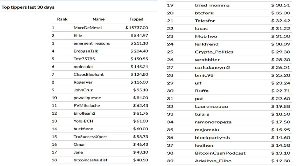This screenshot has width=296, height=166.
Task: Open tired_momma user page
Action: (x=212, y=5)
